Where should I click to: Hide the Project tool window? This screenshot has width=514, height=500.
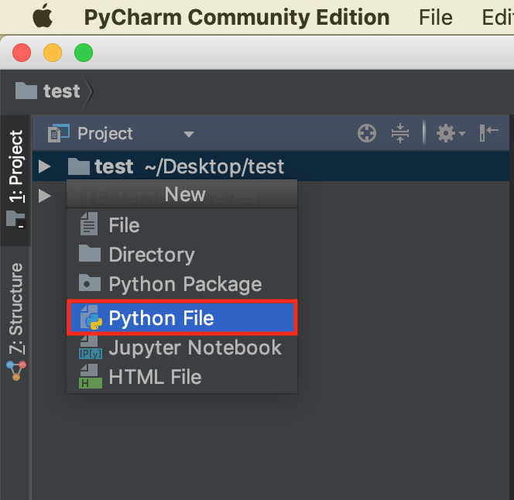click(x=489, y=133)
